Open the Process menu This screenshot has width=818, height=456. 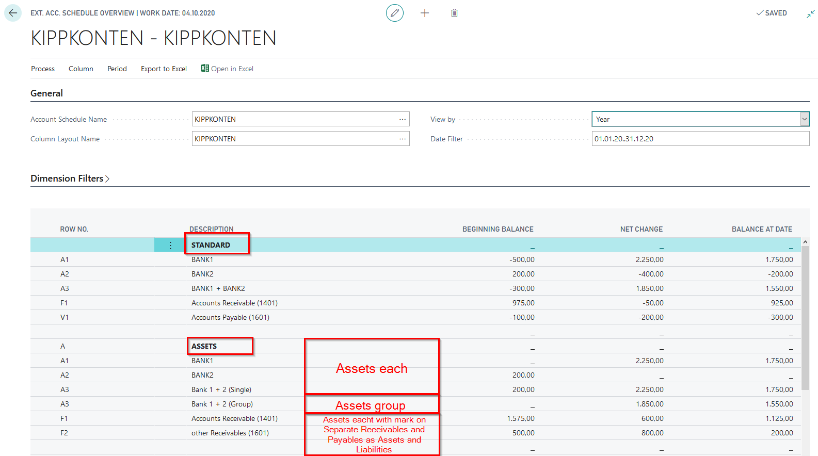pos(43,69)
